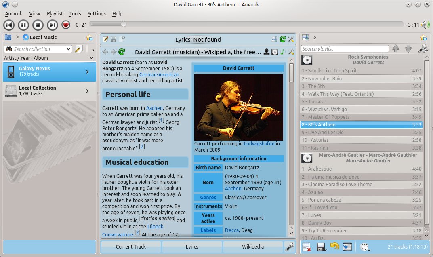This screenshot has width=433, height=257.
Task: Follow the German-American link
Action: point(159,75)
